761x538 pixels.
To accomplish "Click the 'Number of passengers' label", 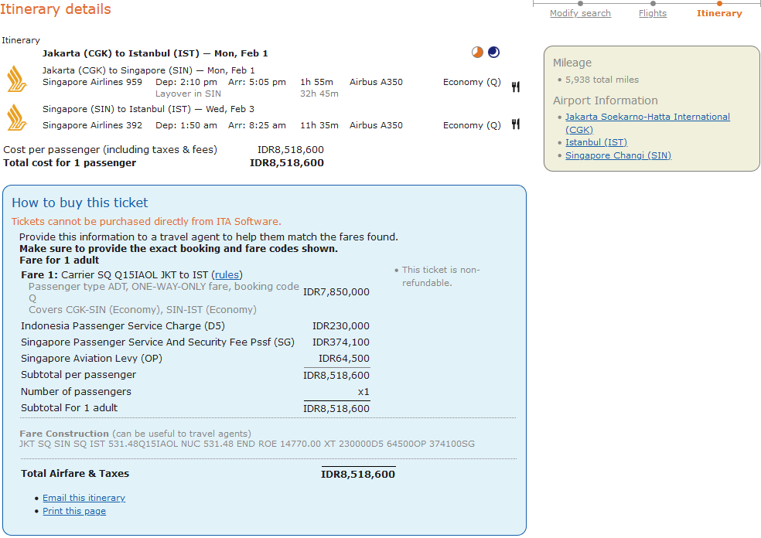I will click(x=77, y=391).
